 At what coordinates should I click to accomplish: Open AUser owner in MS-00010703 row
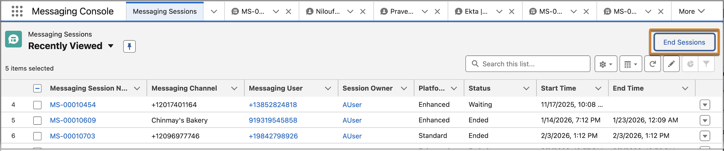tap(352, 136)
